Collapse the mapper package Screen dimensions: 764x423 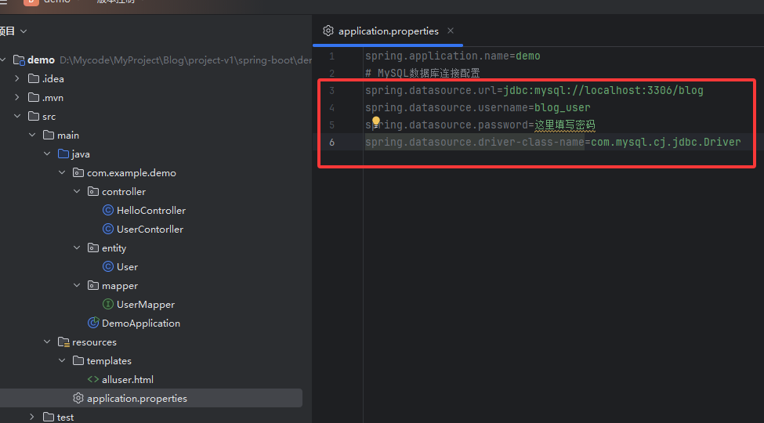(77, 285)
